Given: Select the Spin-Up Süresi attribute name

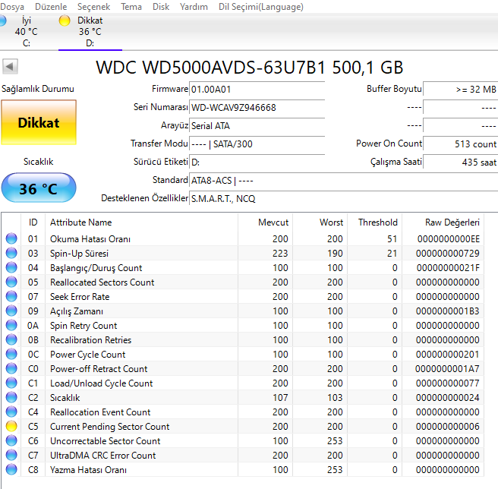Looking at the screenshot, I should (79, 254).
